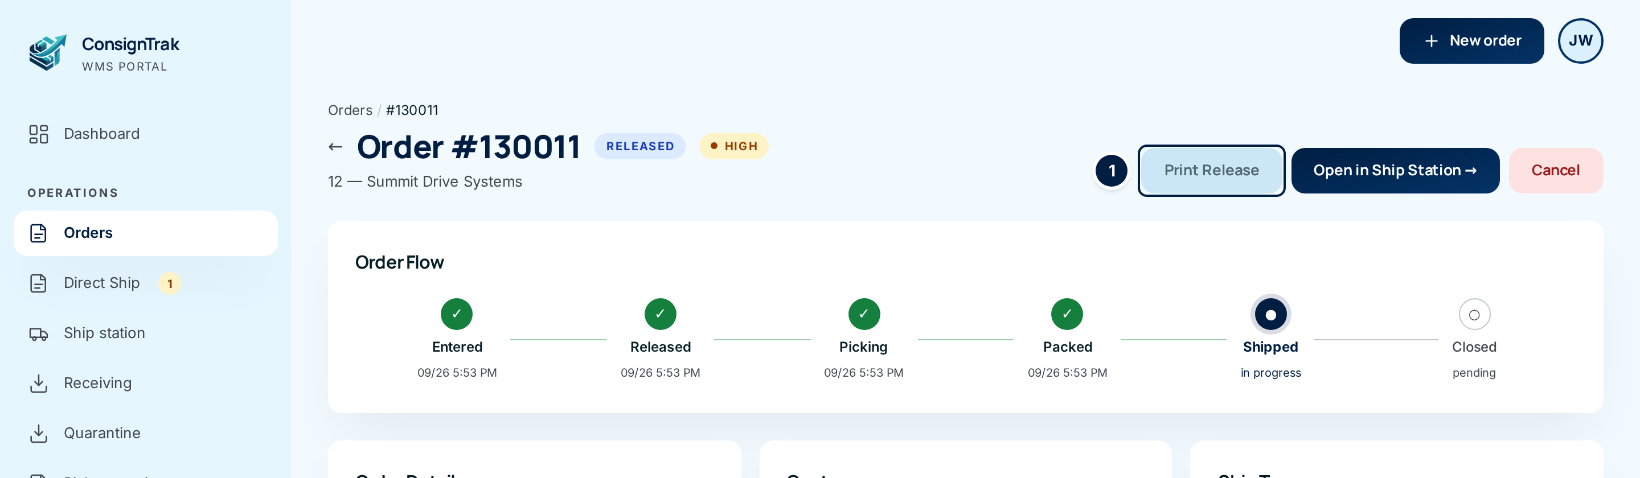Click the Orders document icon
The image size is (1640, 478).
[39, 233]
